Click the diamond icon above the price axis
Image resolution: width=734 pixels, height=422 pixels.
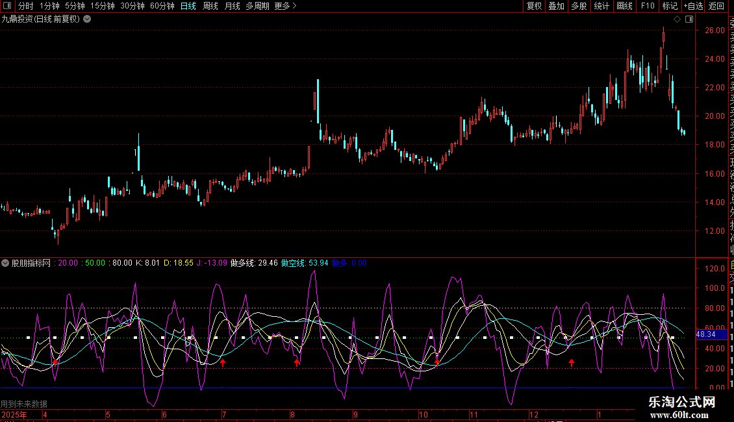click(677, 19)
